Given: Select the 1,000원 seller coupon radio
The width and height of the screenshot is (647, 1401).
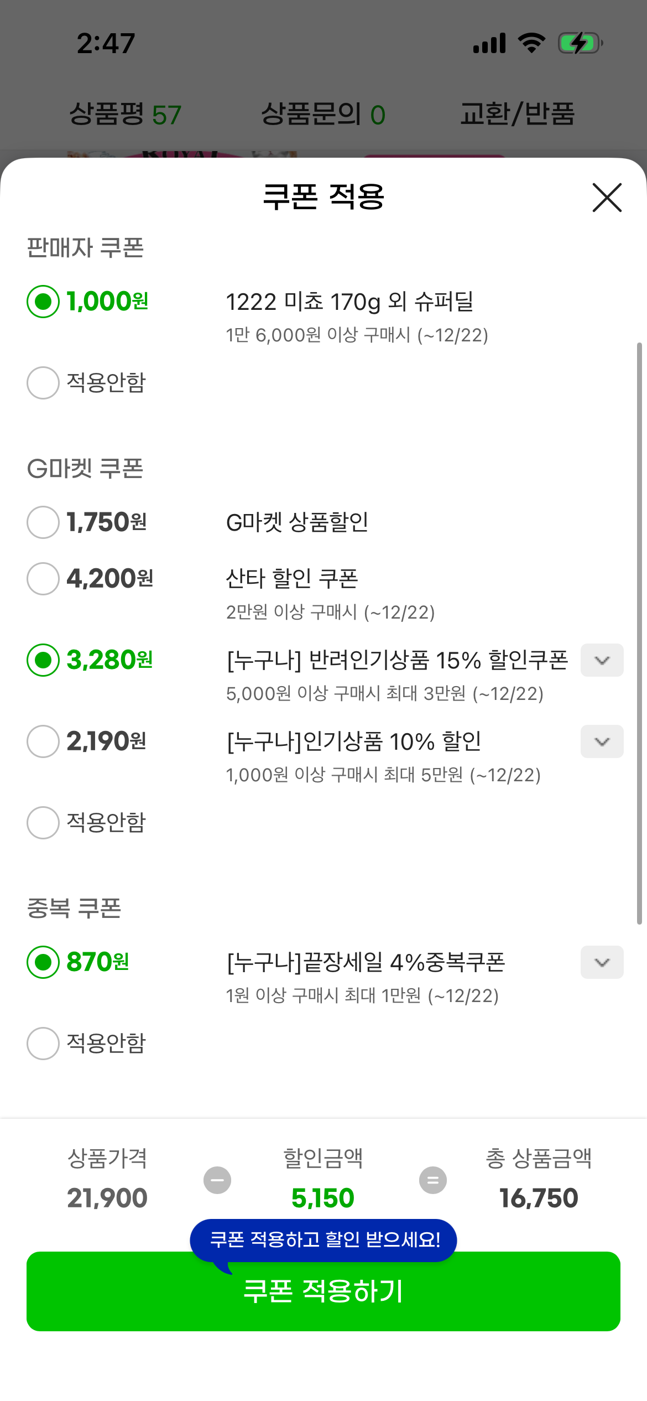Looking at the screenshot, I should (x=43, y=302).
